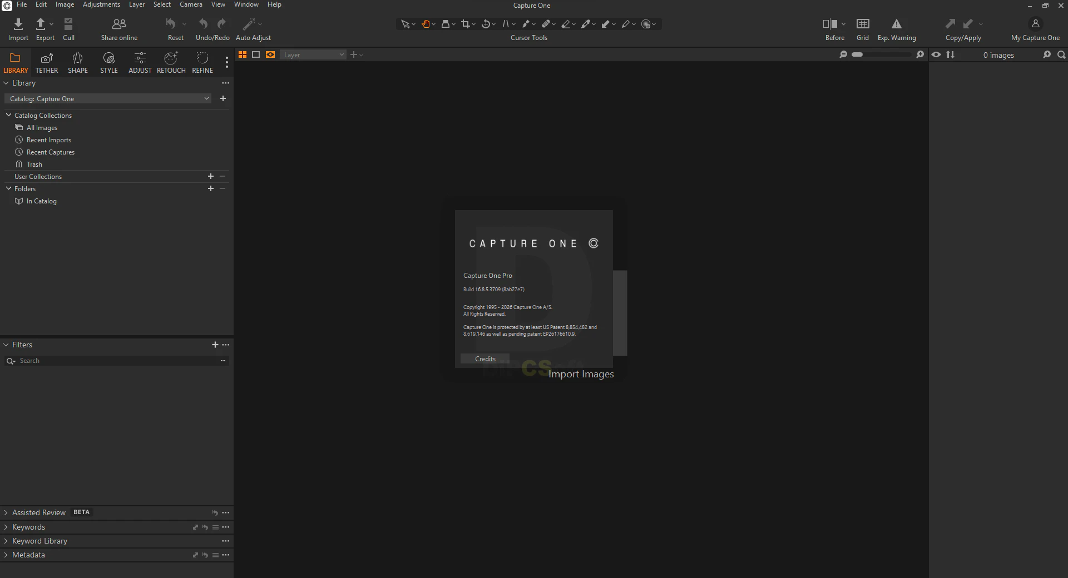
Task: Click the Export toolbar icon
Action: [41, 24]
